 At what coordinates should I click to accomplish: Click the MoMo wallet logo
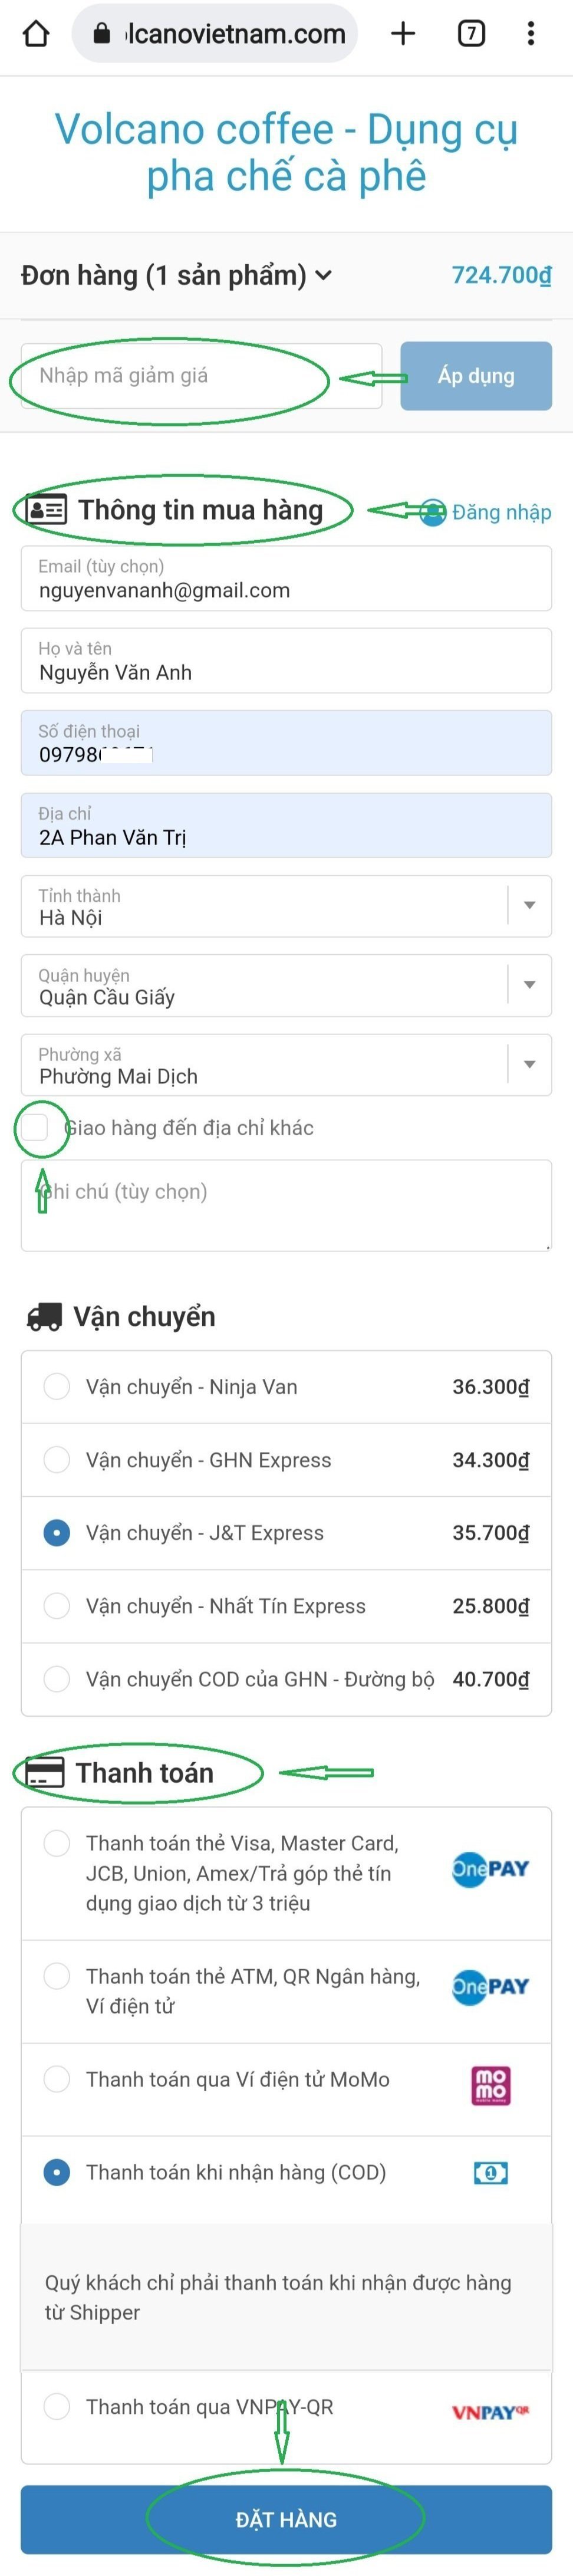(490, 2085)
